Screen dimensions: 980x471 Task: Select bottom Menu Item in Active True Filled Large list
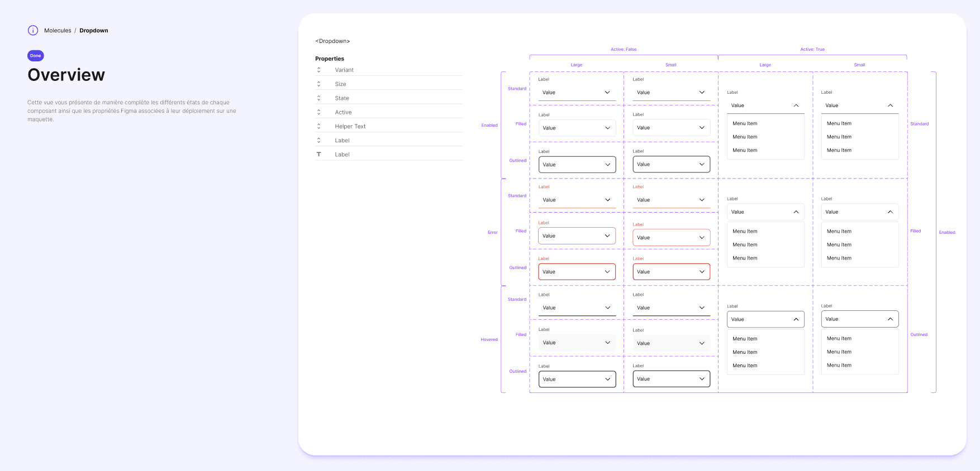[765, 258]
